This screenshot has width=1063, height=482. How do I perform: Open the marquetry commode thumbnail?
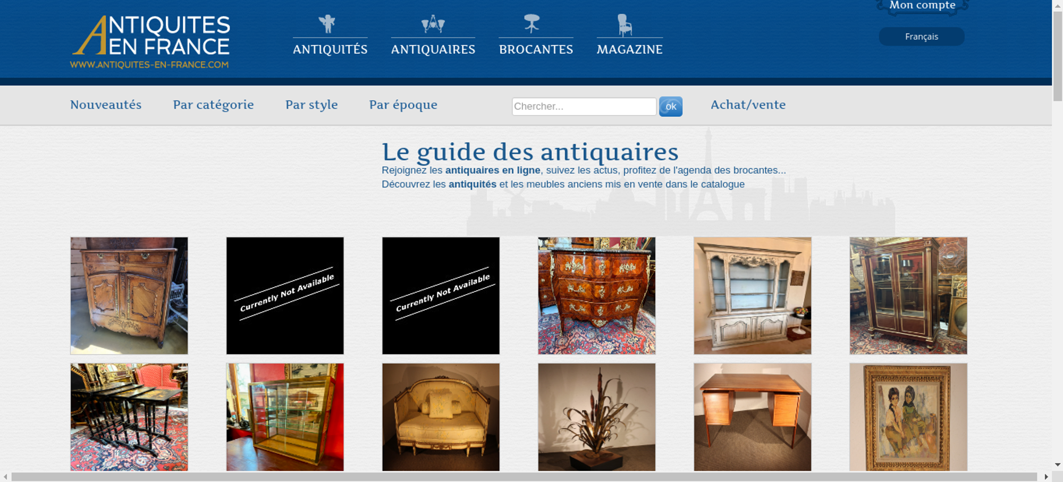pos(597,296)
